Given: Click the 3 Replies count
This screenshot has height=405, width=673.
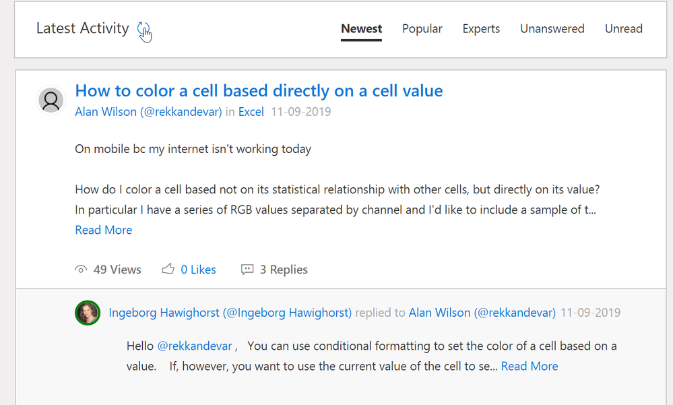Looking at the screenshot, I should (x=284, y=270).
